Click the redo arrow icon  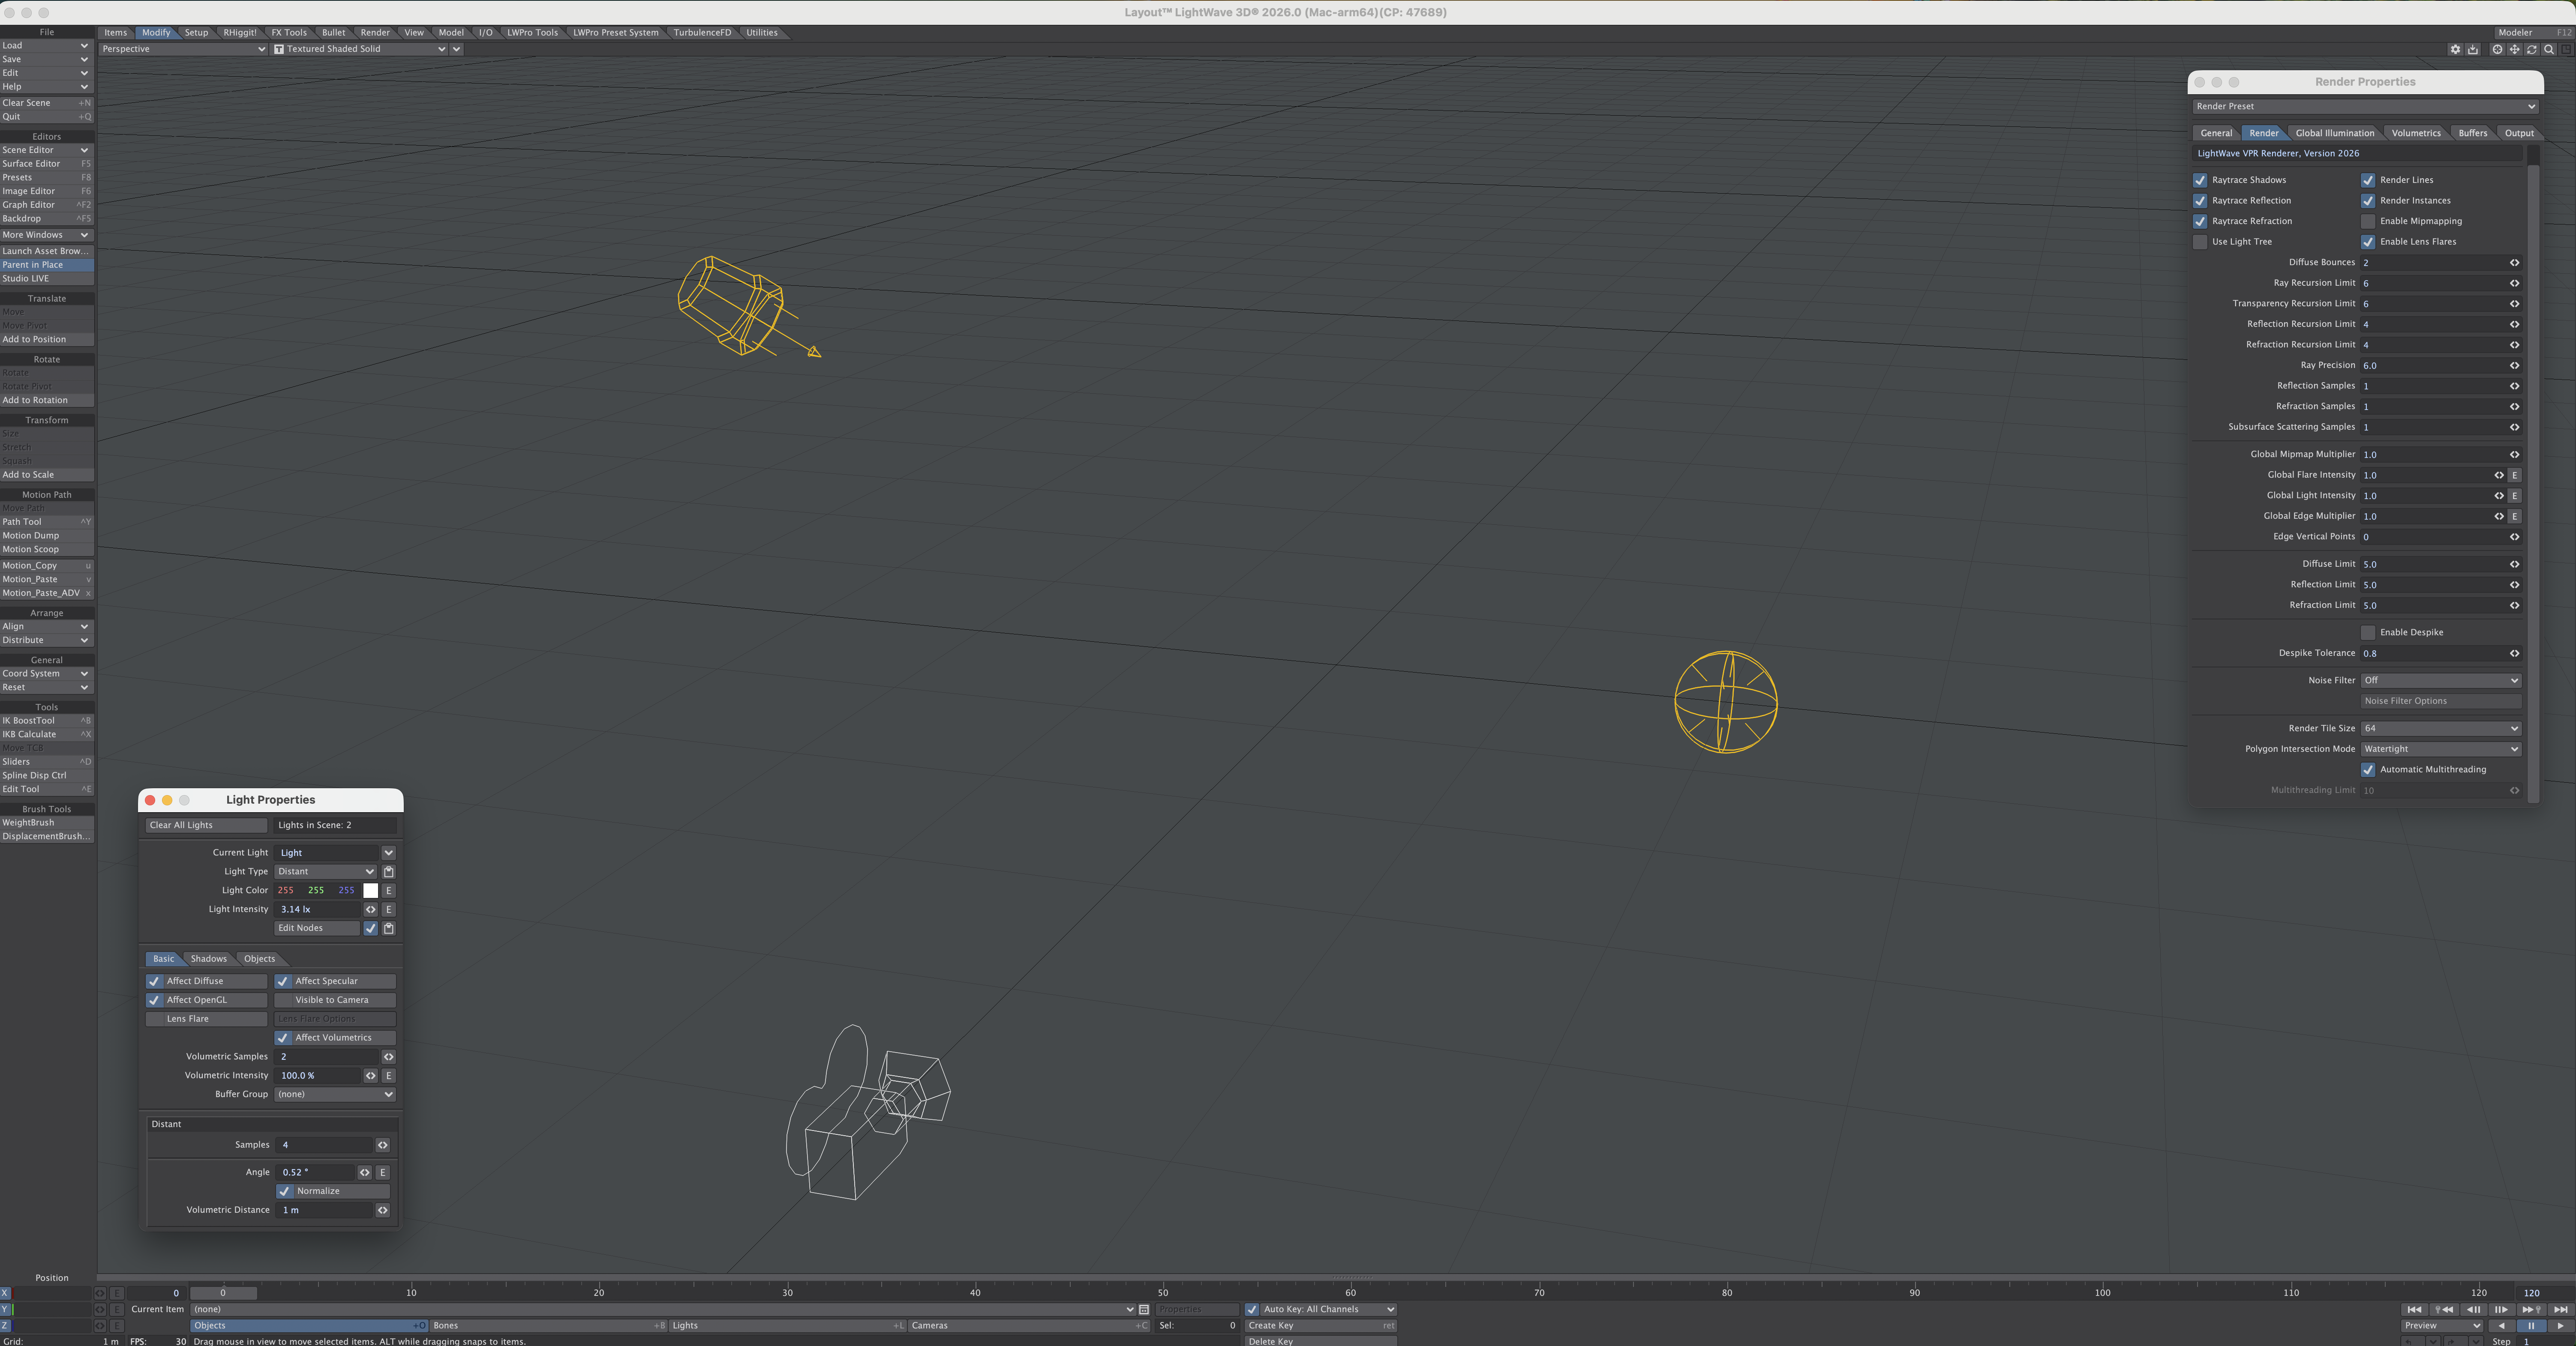click(x=2455, y=1341)
